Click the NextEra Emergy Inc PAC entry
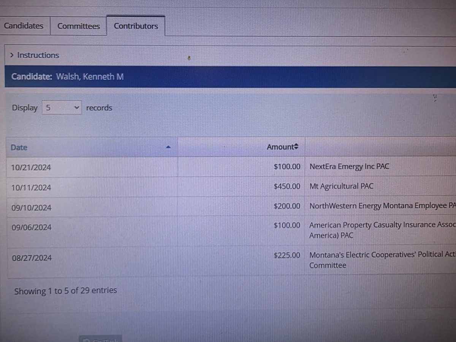This screenshot has width=456, height=342. click(x=349, y=166)
